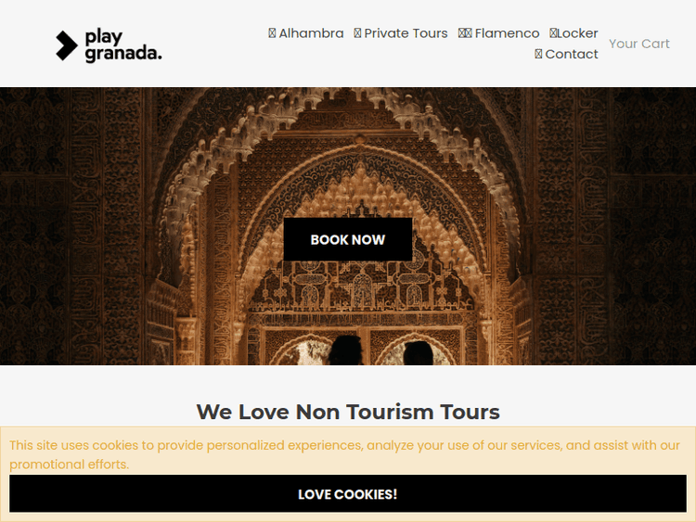Click the play granada. logo text

point(122,45)
